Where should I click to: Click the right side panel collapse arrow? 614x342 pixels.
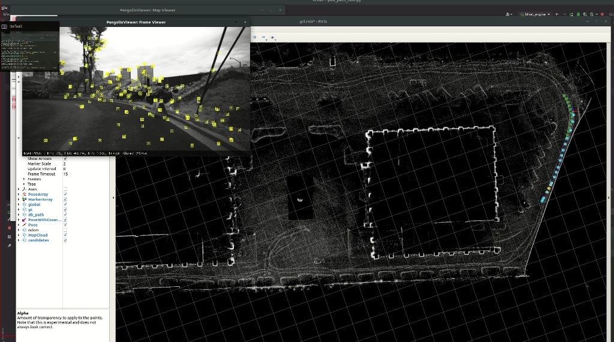pos(609,198)
